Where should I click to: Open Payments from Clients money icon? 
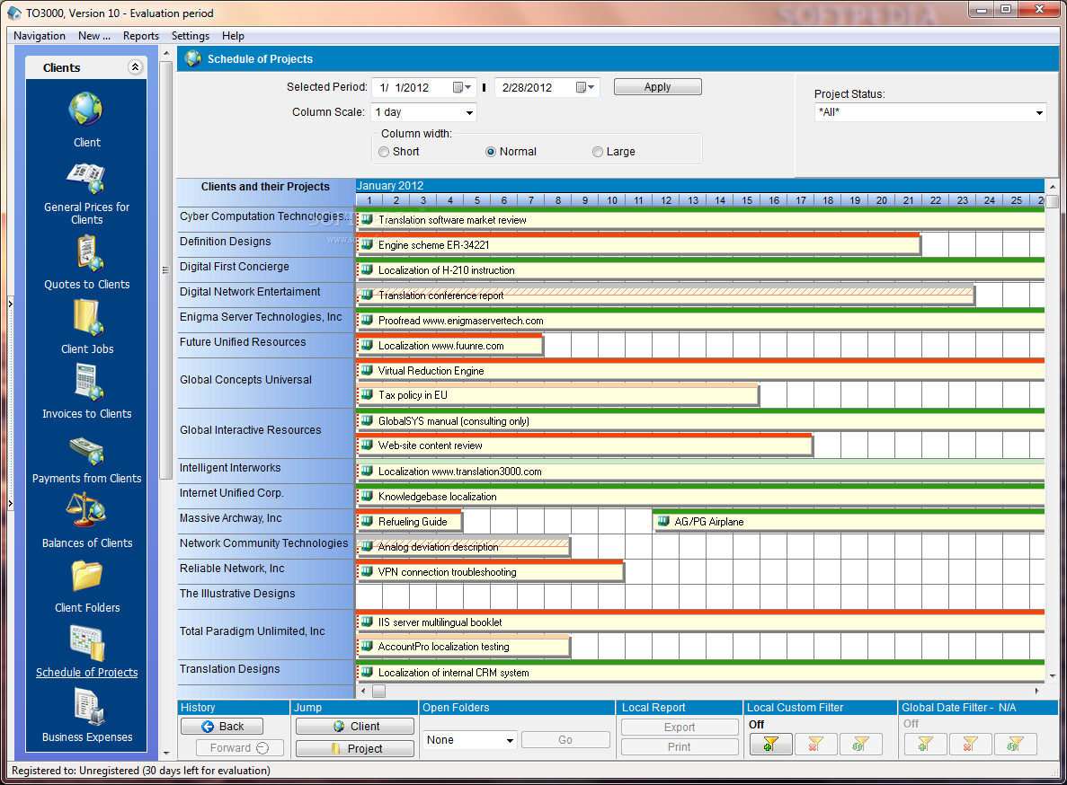86,451
